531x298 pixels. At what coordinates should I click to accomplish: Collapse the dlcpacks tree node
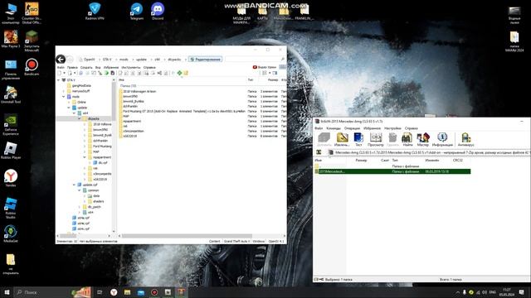pos(80,118)
